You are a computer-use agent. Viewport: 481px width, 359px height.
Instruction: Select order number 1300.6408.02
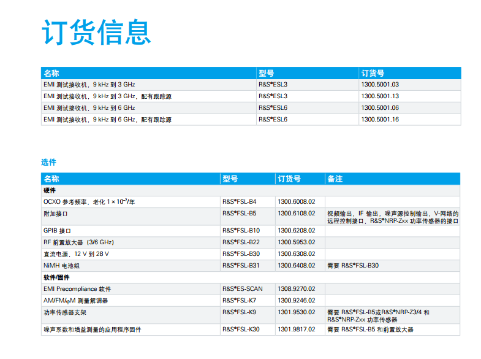point(297,266)
